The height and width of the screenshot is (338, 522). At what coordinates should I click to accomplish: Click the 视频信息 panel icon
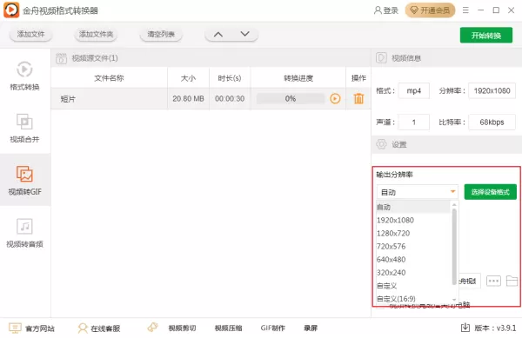tap(381, 58)
